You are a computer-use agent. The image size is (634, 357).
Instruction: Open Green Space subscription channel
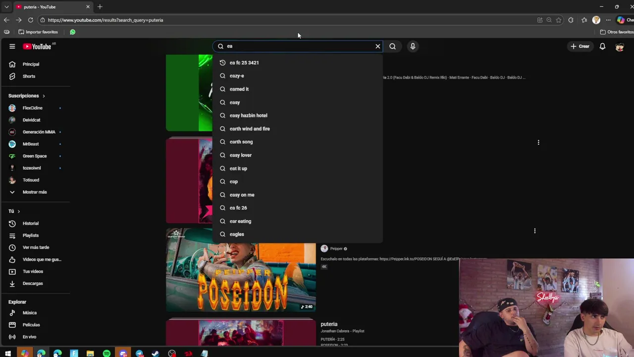point(35,156)
